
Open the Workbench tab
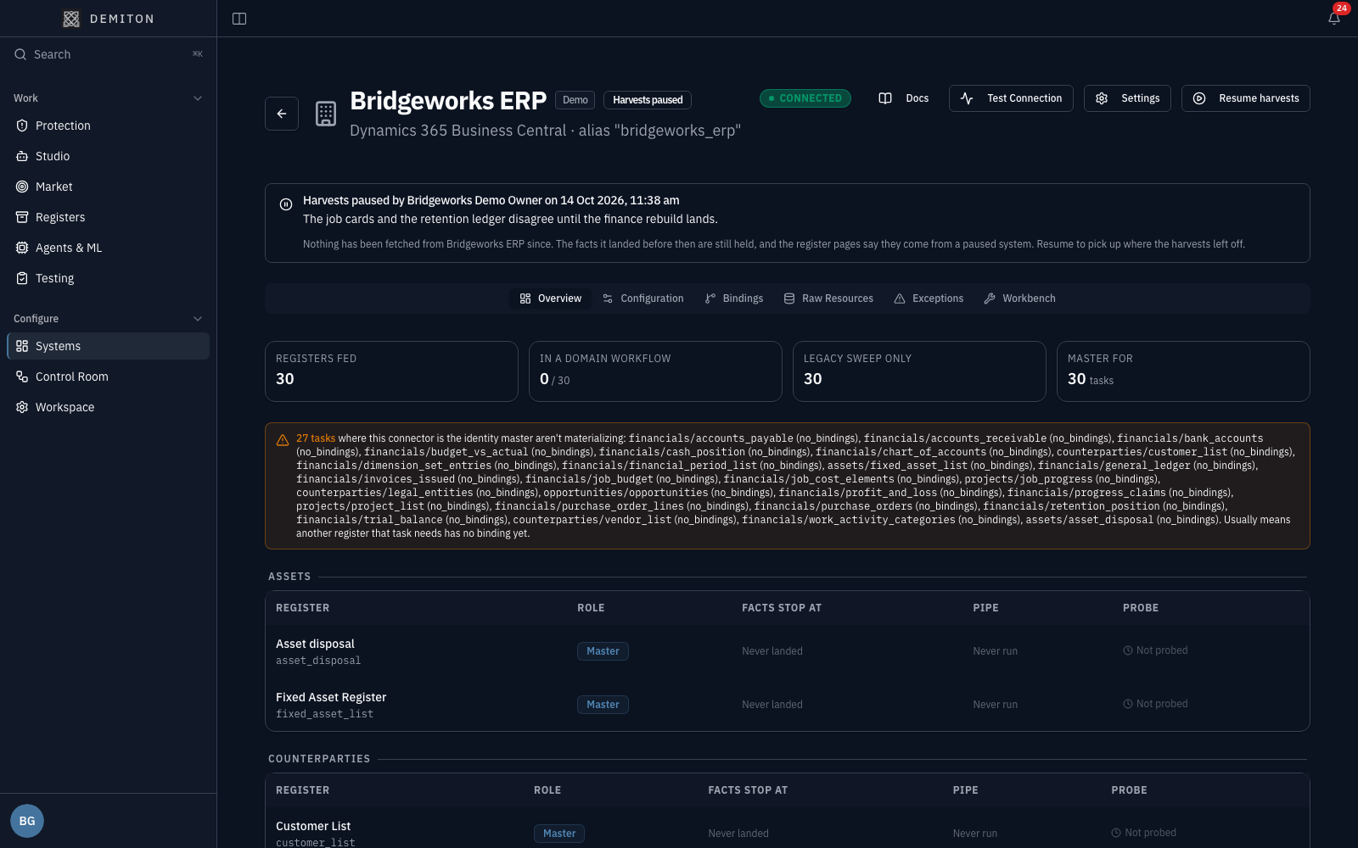[1019, 298]
